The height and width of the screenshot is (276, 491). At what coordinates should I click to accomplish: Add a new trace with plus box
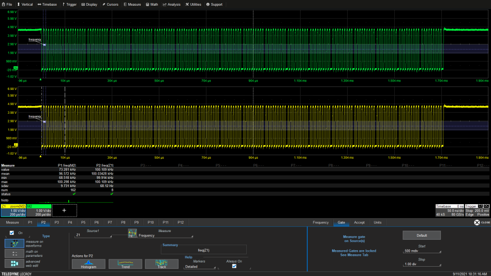click(64, 210)
